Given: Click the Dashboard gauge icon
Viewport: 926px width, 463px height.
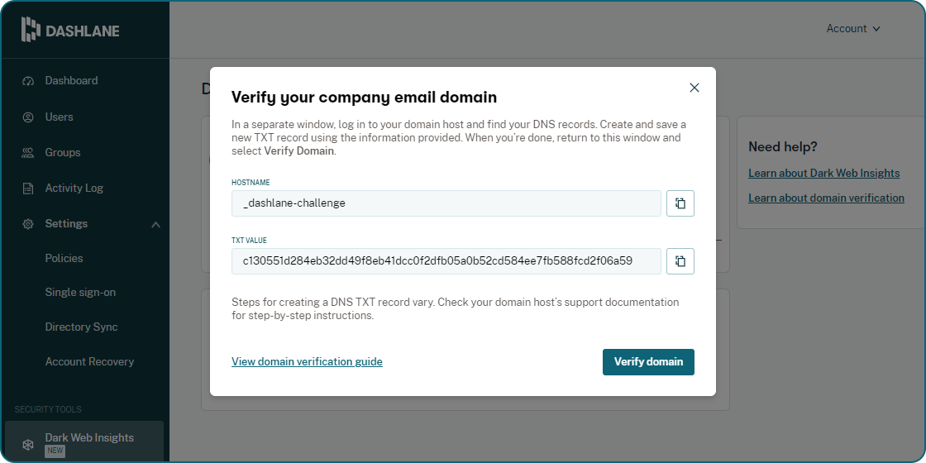Looking at the screenshot, I should pos(28,81).
